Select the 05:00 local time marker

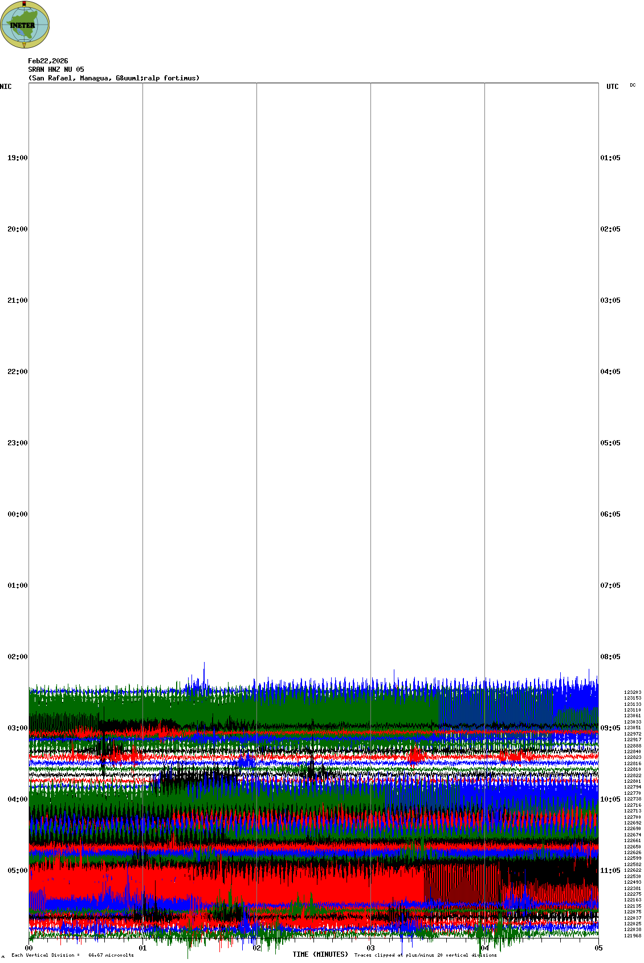coord(17,871)
